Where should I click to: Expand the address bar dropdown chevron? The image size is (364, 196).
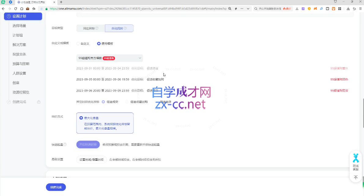tap(248, 9)
